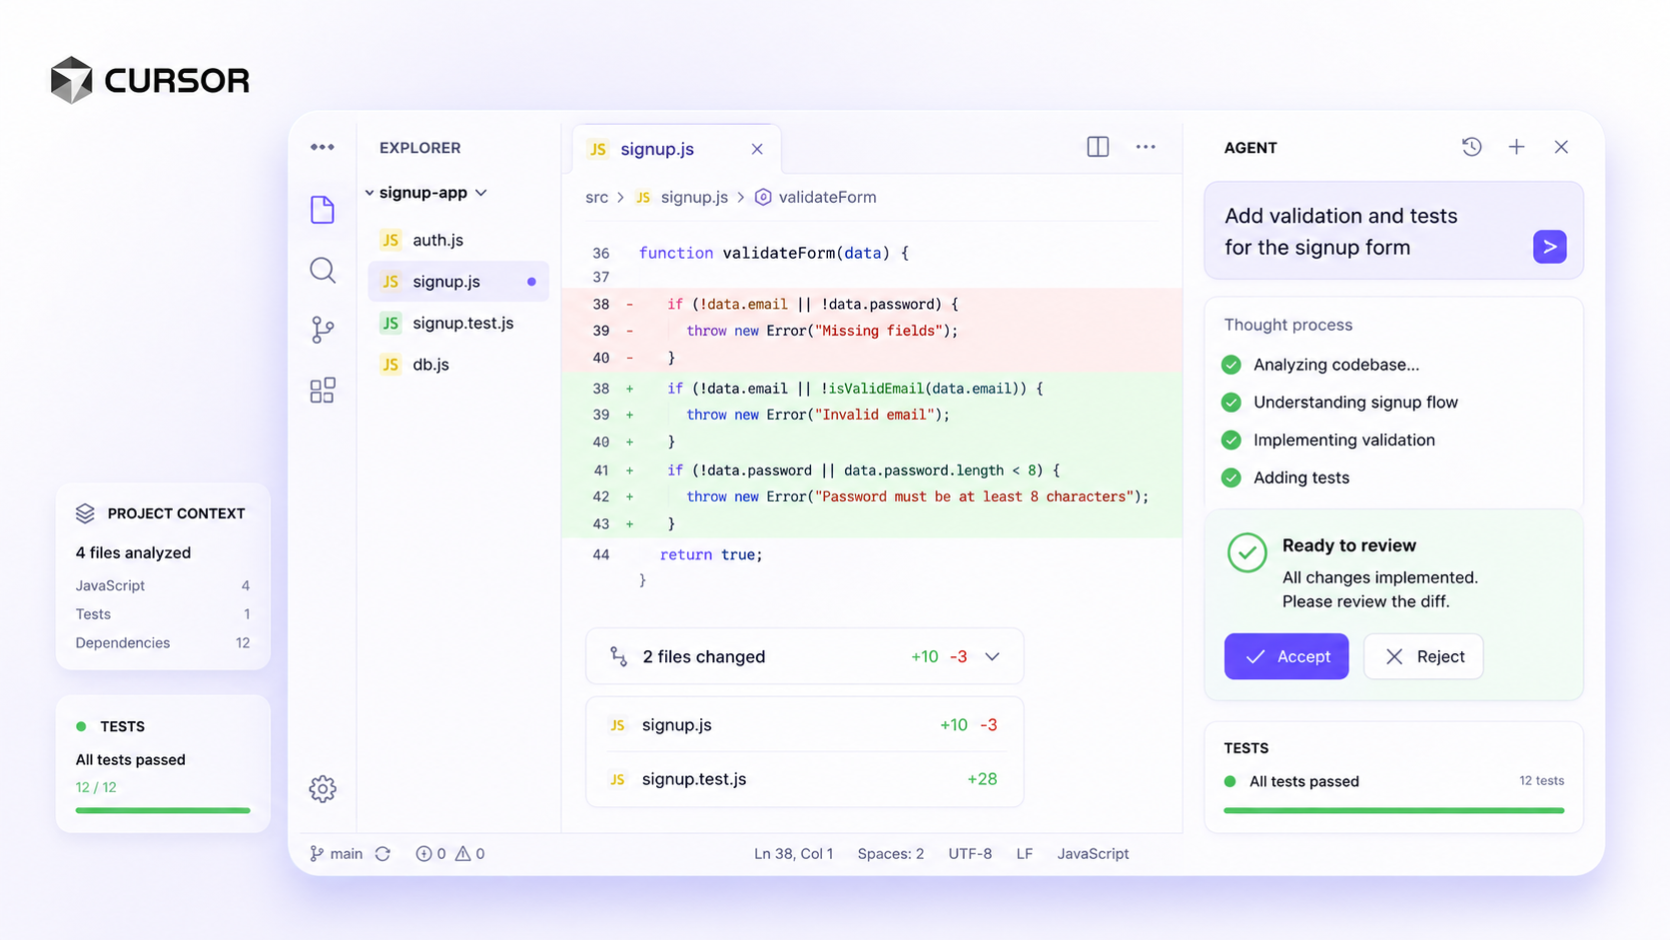1670x940 pixels.
Task: Send the agent prompt with arrow button
Action: pyautogui.click(x=1549, y=247)
